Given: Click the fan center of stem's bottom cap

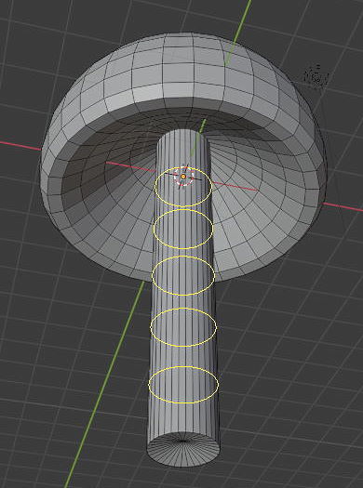Looking at the screenshot, I should (x=183, y=441).
